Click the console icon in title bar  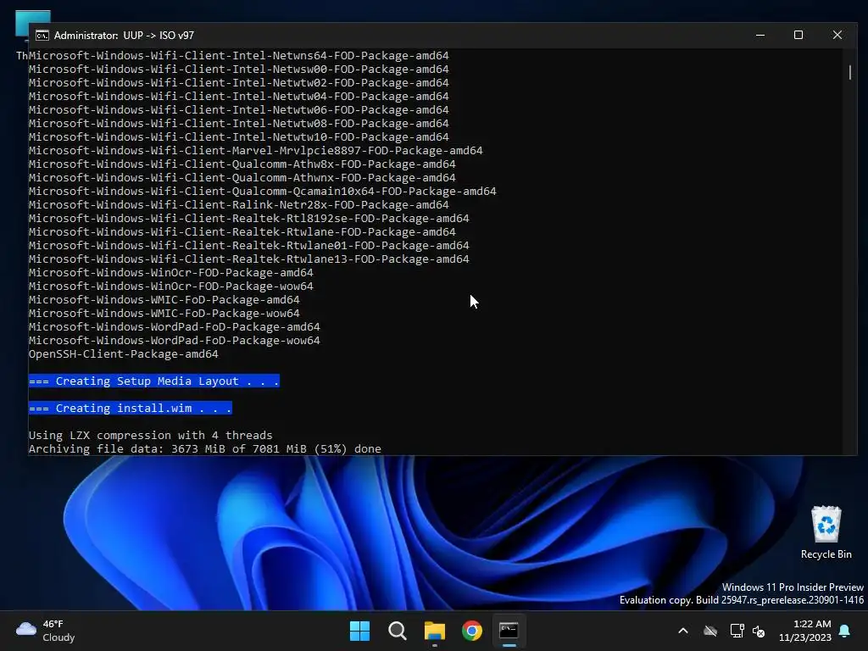coord(42,36)
